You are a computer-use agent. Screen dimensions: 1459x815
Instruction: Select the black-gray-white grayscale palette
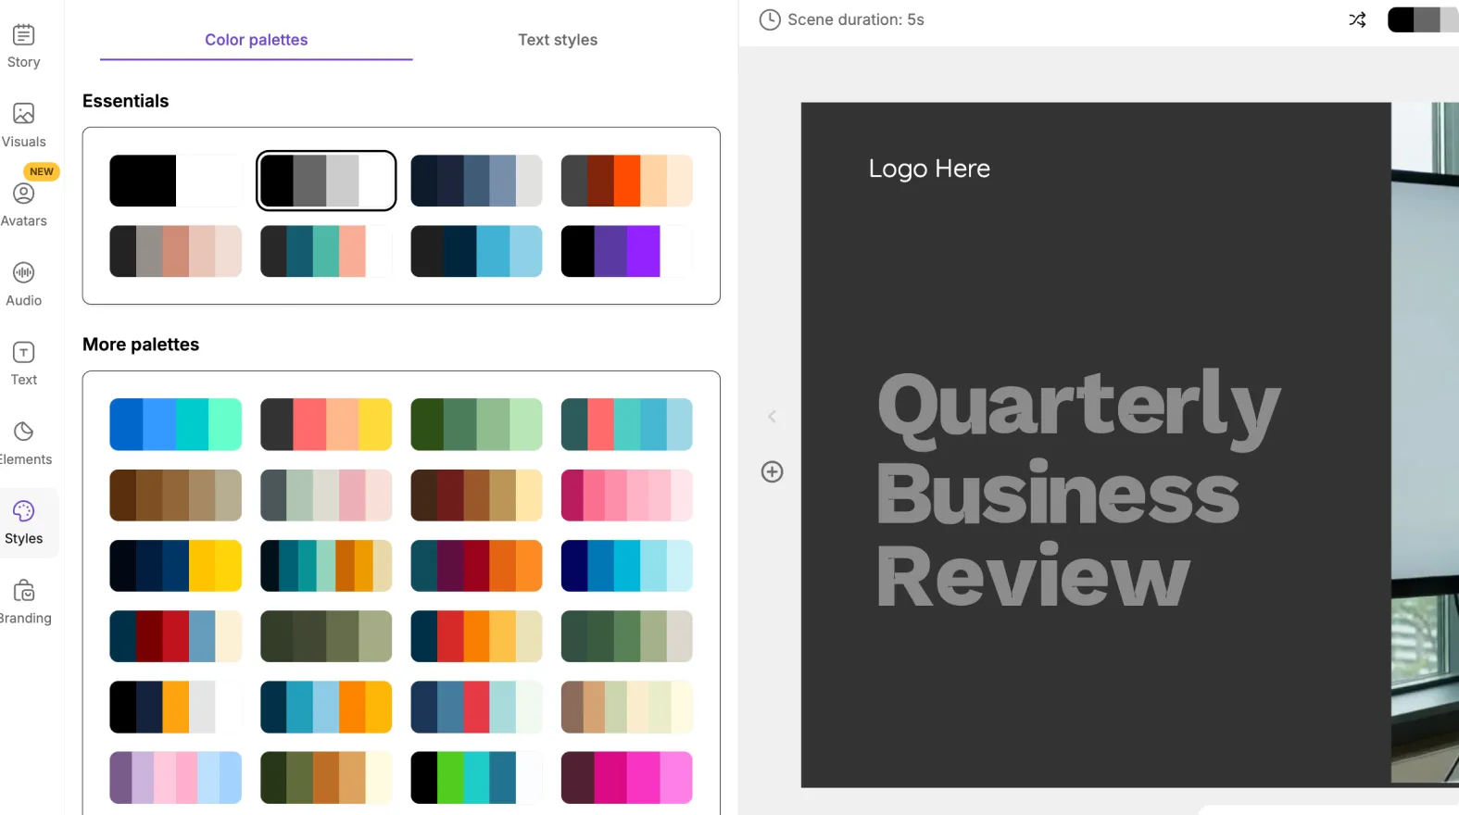(x=326, y=181)
